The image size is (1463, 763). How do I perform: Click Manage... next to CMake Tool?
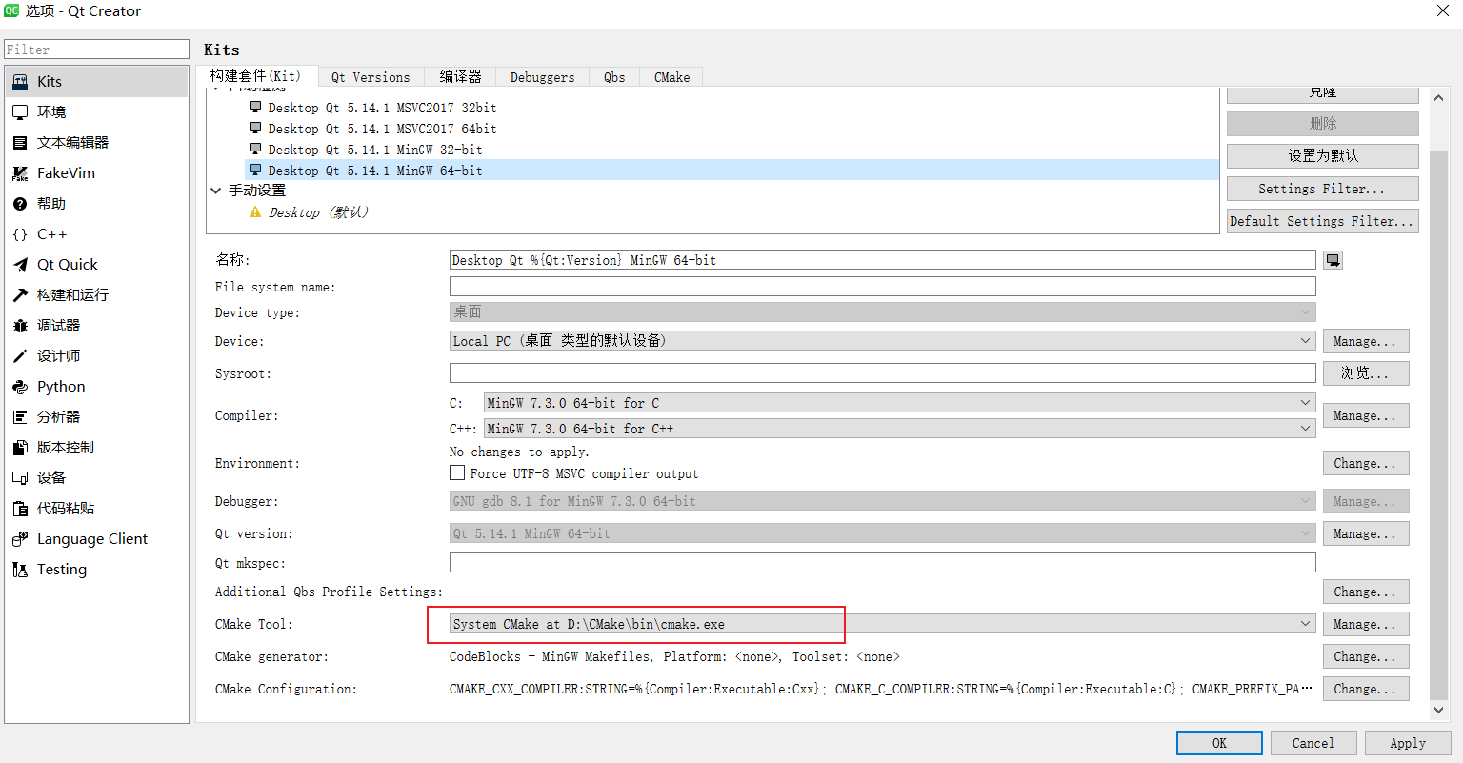pos(1366,624)
